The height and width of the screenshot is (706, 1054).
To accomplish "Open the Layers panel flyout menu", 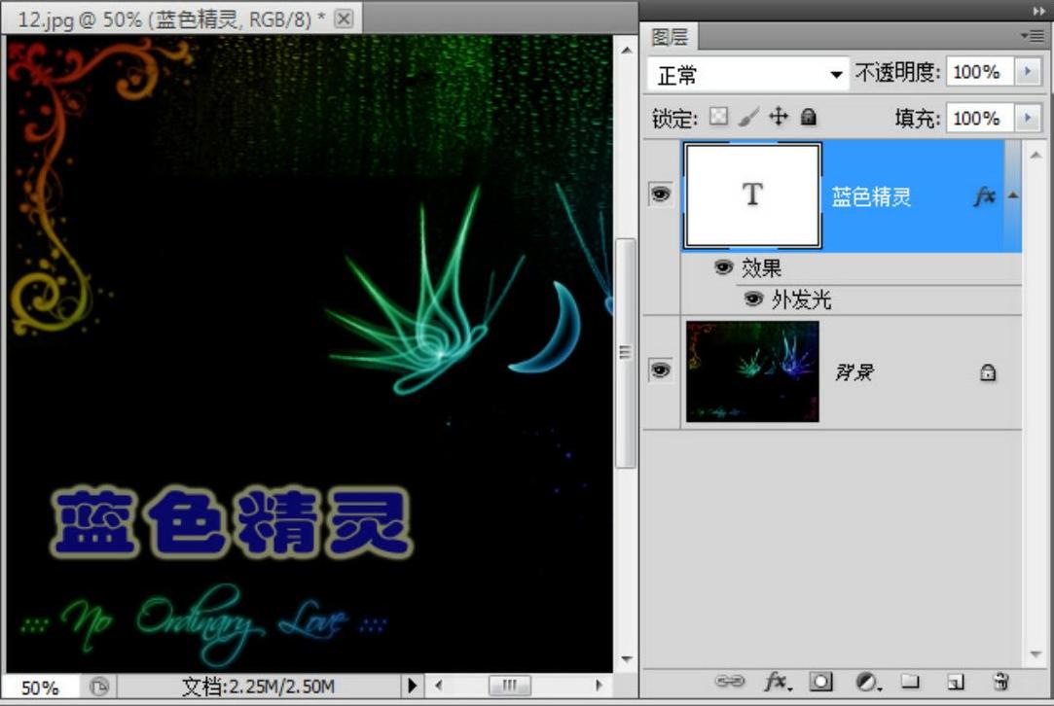I will [1031, 36].
